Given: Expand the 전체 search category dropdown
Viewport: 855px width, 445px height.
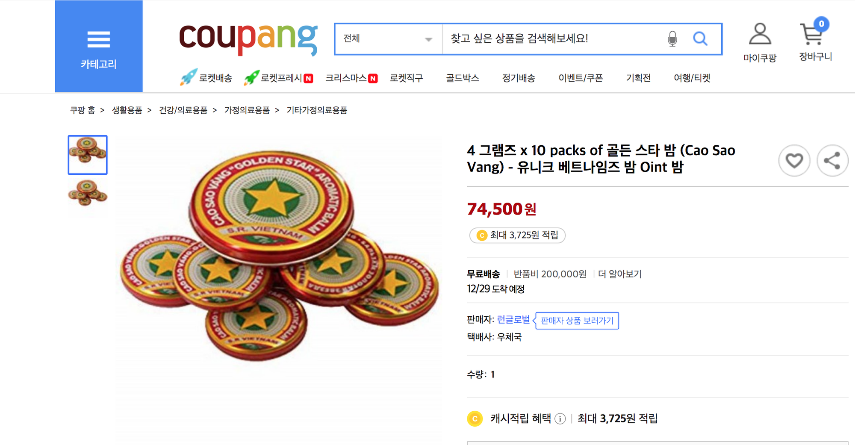Looking at the screenshot, I should [388, 39].
